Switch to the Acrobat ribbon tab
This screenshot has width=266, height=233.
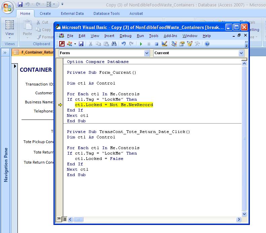pos(136,13)
